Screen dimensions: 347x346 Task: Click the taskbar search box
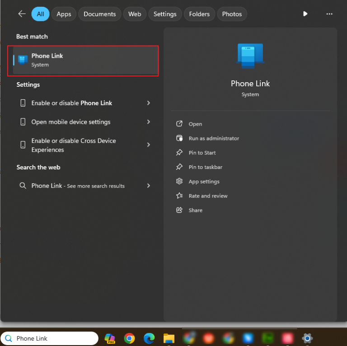point(50,338)
